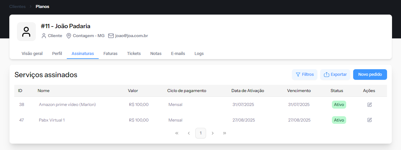Image resolution: width=401 pixels, height=150 pixels.
Task: Go to first page using double-left arrow
Action: tap(177, 133)
